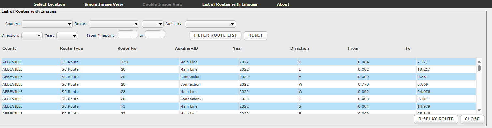Click the County column header
Viewport: 492px width, 128px height.
9,48
